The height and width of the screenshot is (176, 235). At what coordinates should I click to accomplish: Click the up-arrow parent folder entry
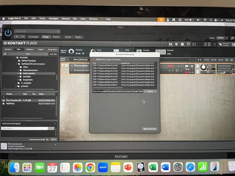pos(4,97)
